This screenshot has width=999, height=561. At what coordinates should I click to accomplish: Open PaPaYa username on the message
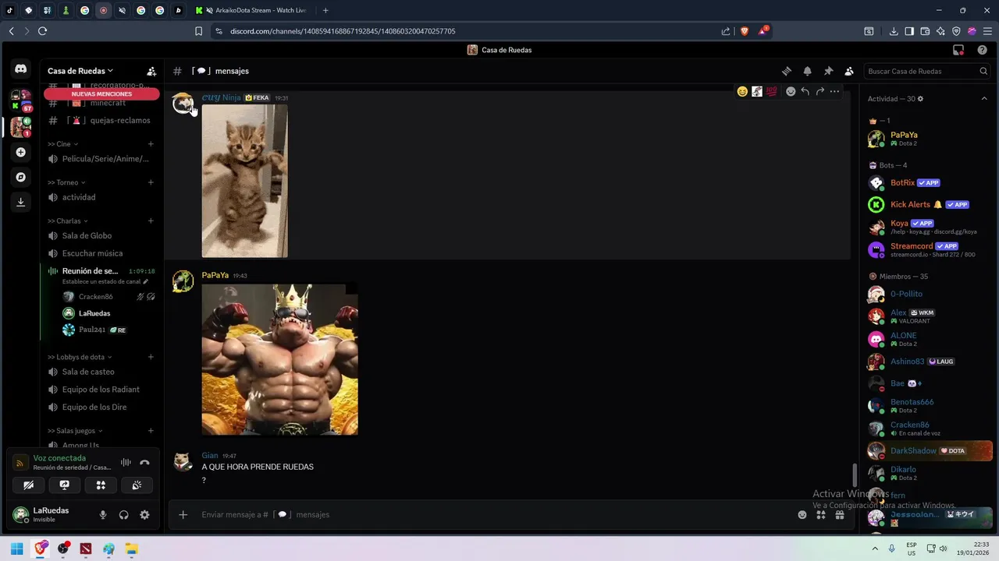(215, 275)
